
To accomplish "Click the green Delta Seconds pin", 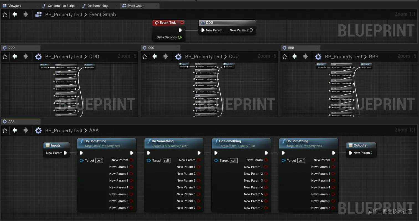I will point(180,37).
